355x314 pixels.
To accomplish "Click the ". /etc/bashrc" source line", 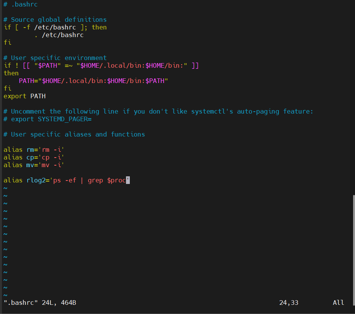I will 59,35.
